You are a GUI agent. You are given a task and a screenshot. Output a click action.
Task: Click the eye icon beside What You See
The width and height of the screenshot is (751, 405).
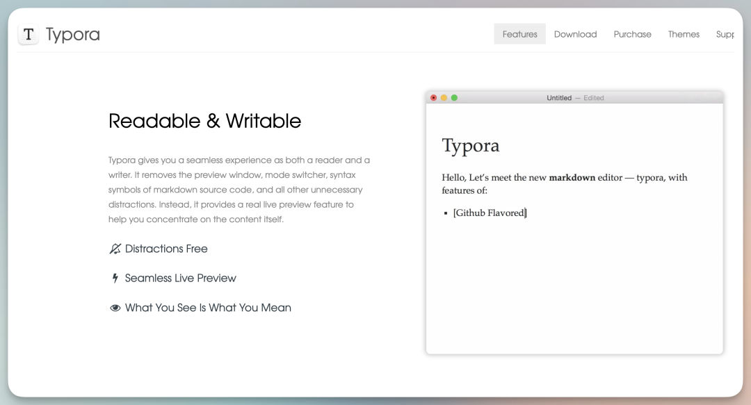pyautogui.click(x=115, y=308)
